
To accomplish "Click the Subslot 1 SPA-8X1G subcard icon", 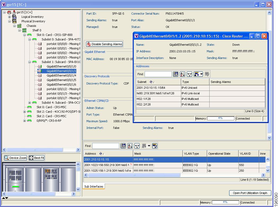I will [x=34, y=62].
